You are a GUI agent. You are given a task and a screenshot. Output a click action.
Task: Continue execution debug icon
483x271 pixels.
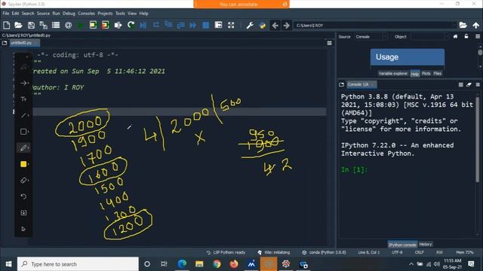[x=193, y=25]
